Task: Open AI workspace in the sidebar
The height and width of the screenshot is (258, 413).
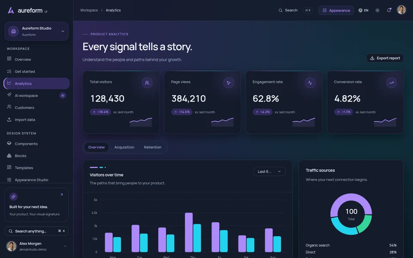Action: (37, 95)
